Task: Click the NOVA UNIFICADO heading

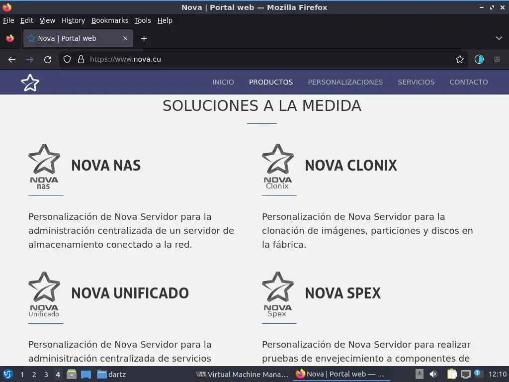Action: coord(130,293)
